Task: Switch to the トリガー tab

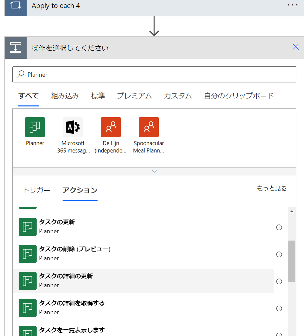Action: pyautogui.click(x=37, y=190)
